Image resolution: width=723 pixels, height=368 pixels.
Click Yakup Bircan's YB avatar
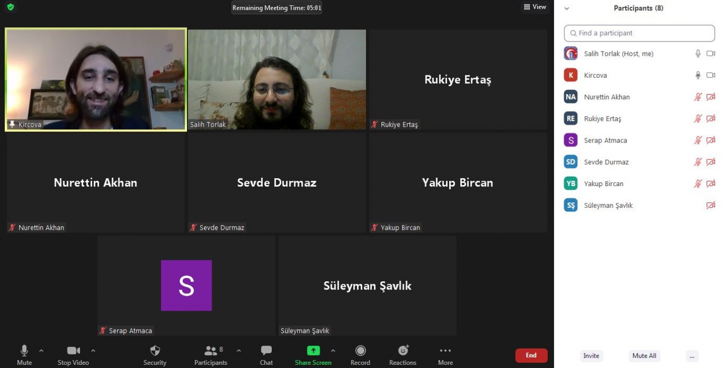pos(571,183)
